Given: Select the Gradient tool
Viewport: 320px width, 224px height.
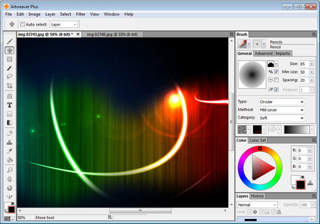Looking at the screenshot, I should click(x=9, y=122).
